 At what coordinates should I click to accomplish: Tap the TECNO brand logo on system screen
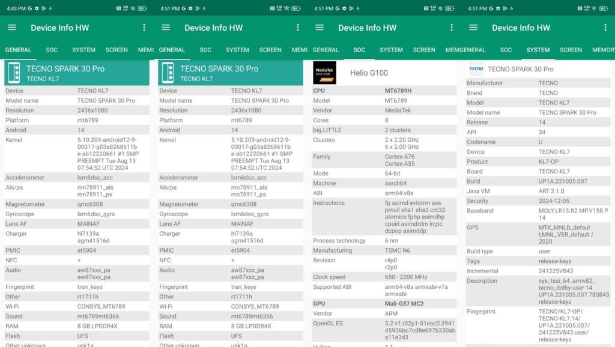click(x=476, y=69)
